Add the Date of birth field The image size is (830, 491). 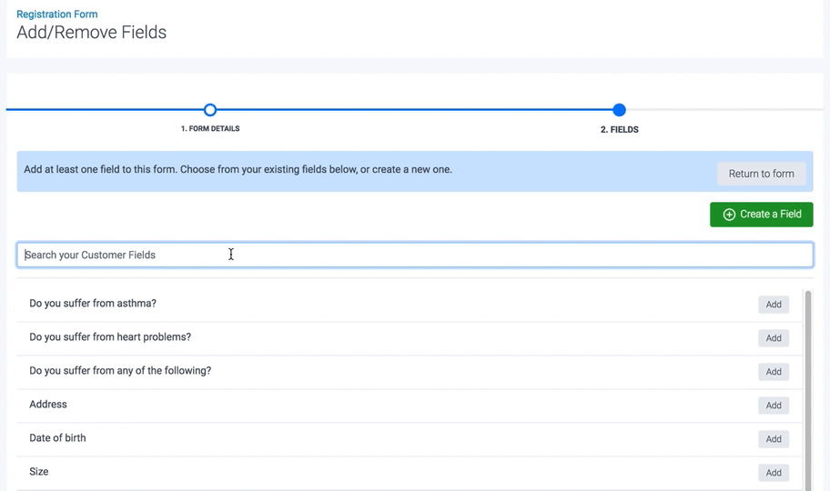coord(773,439)
